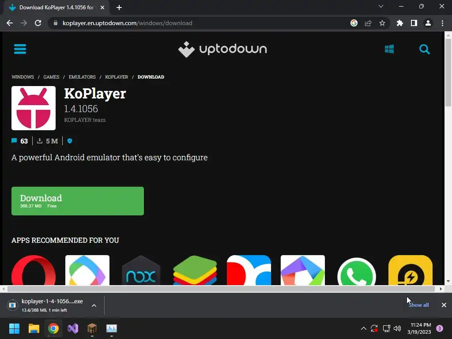Screen dimensions: 452x339
Task: Reload the current page
Action: [x=38, y=23]
